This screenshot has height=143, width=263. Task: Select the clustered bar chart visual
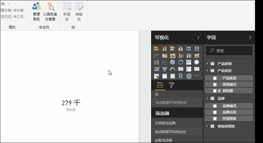(x=172, y=49)
